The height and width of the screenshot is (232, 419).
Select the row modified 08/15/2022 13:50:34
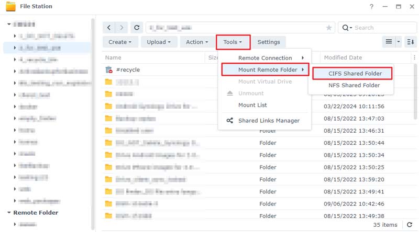pyautogui.click(x=258, y=155)
